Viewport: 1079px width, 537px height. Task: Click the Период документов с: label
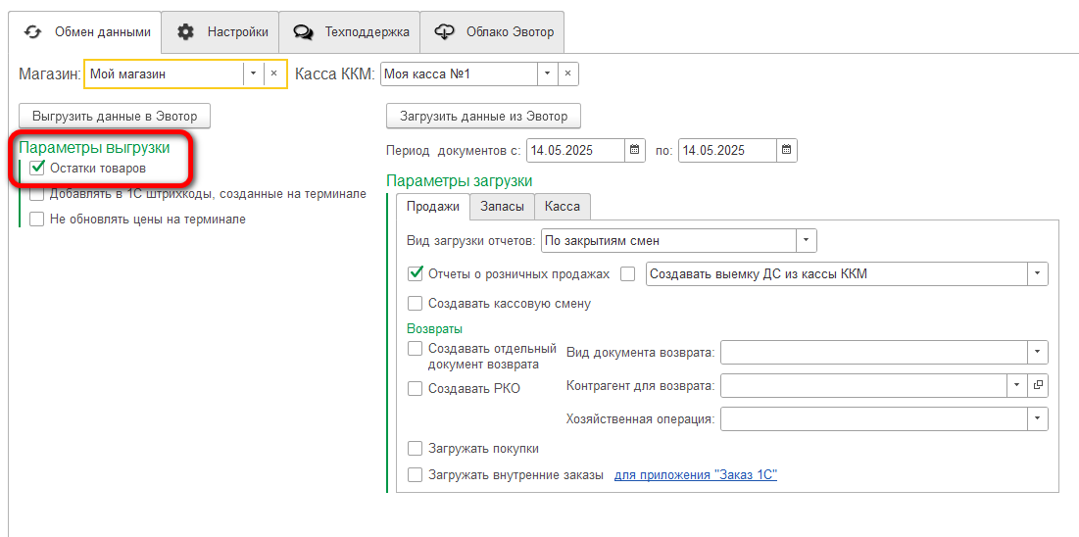455,151
